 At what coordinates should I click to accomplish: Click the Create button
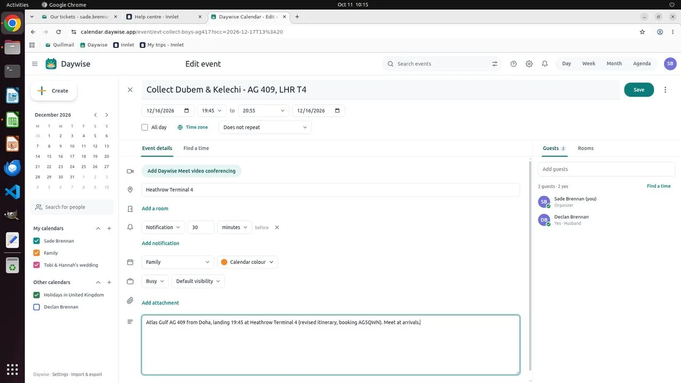point(54,91)
